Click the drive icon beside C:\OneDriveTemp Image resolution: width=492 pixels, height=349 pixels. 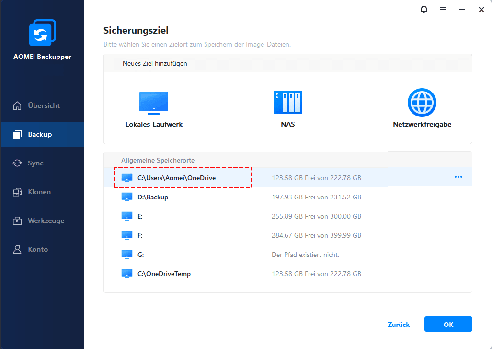(x=127, y=274)
